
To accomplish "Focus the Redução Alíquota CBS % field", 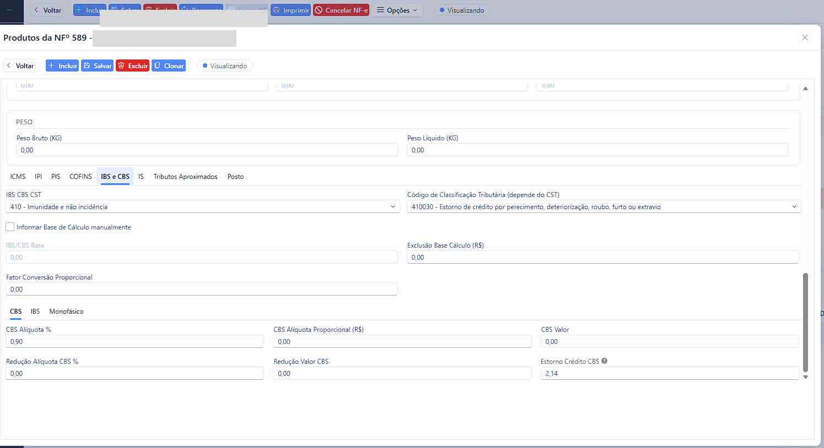I will point(135,373).
